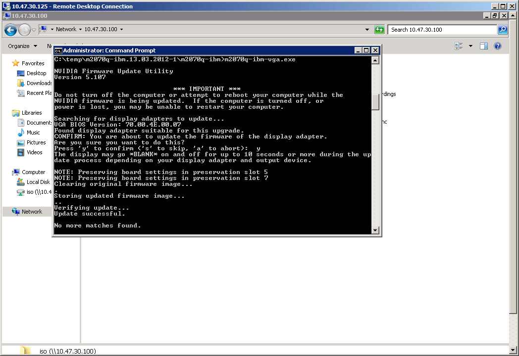Open Explorer Help with the question mark icon

tap(498, 46)
